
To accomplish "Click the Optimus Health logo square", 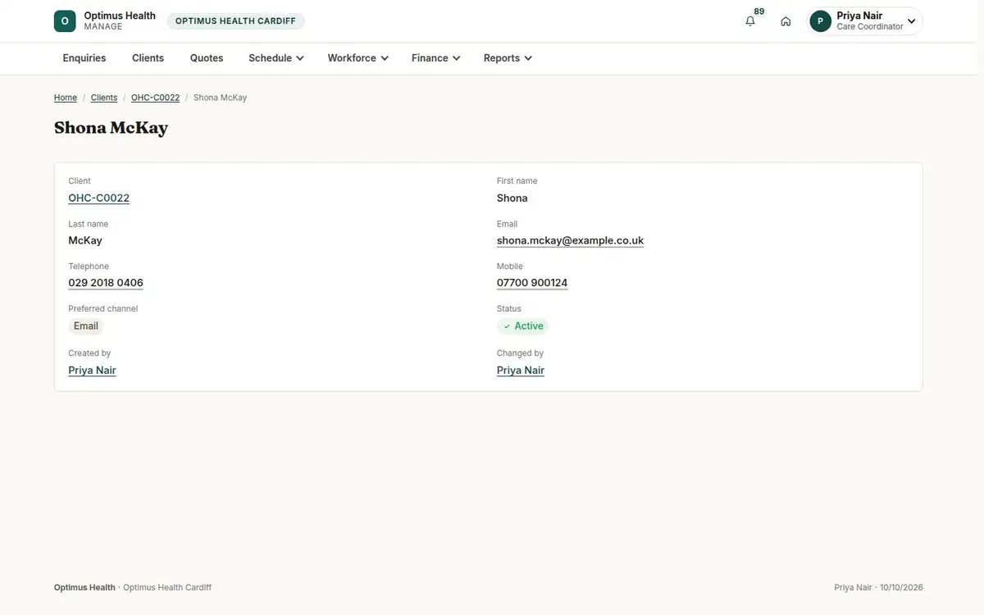I will pyautogui.click(x=65, y=21).
